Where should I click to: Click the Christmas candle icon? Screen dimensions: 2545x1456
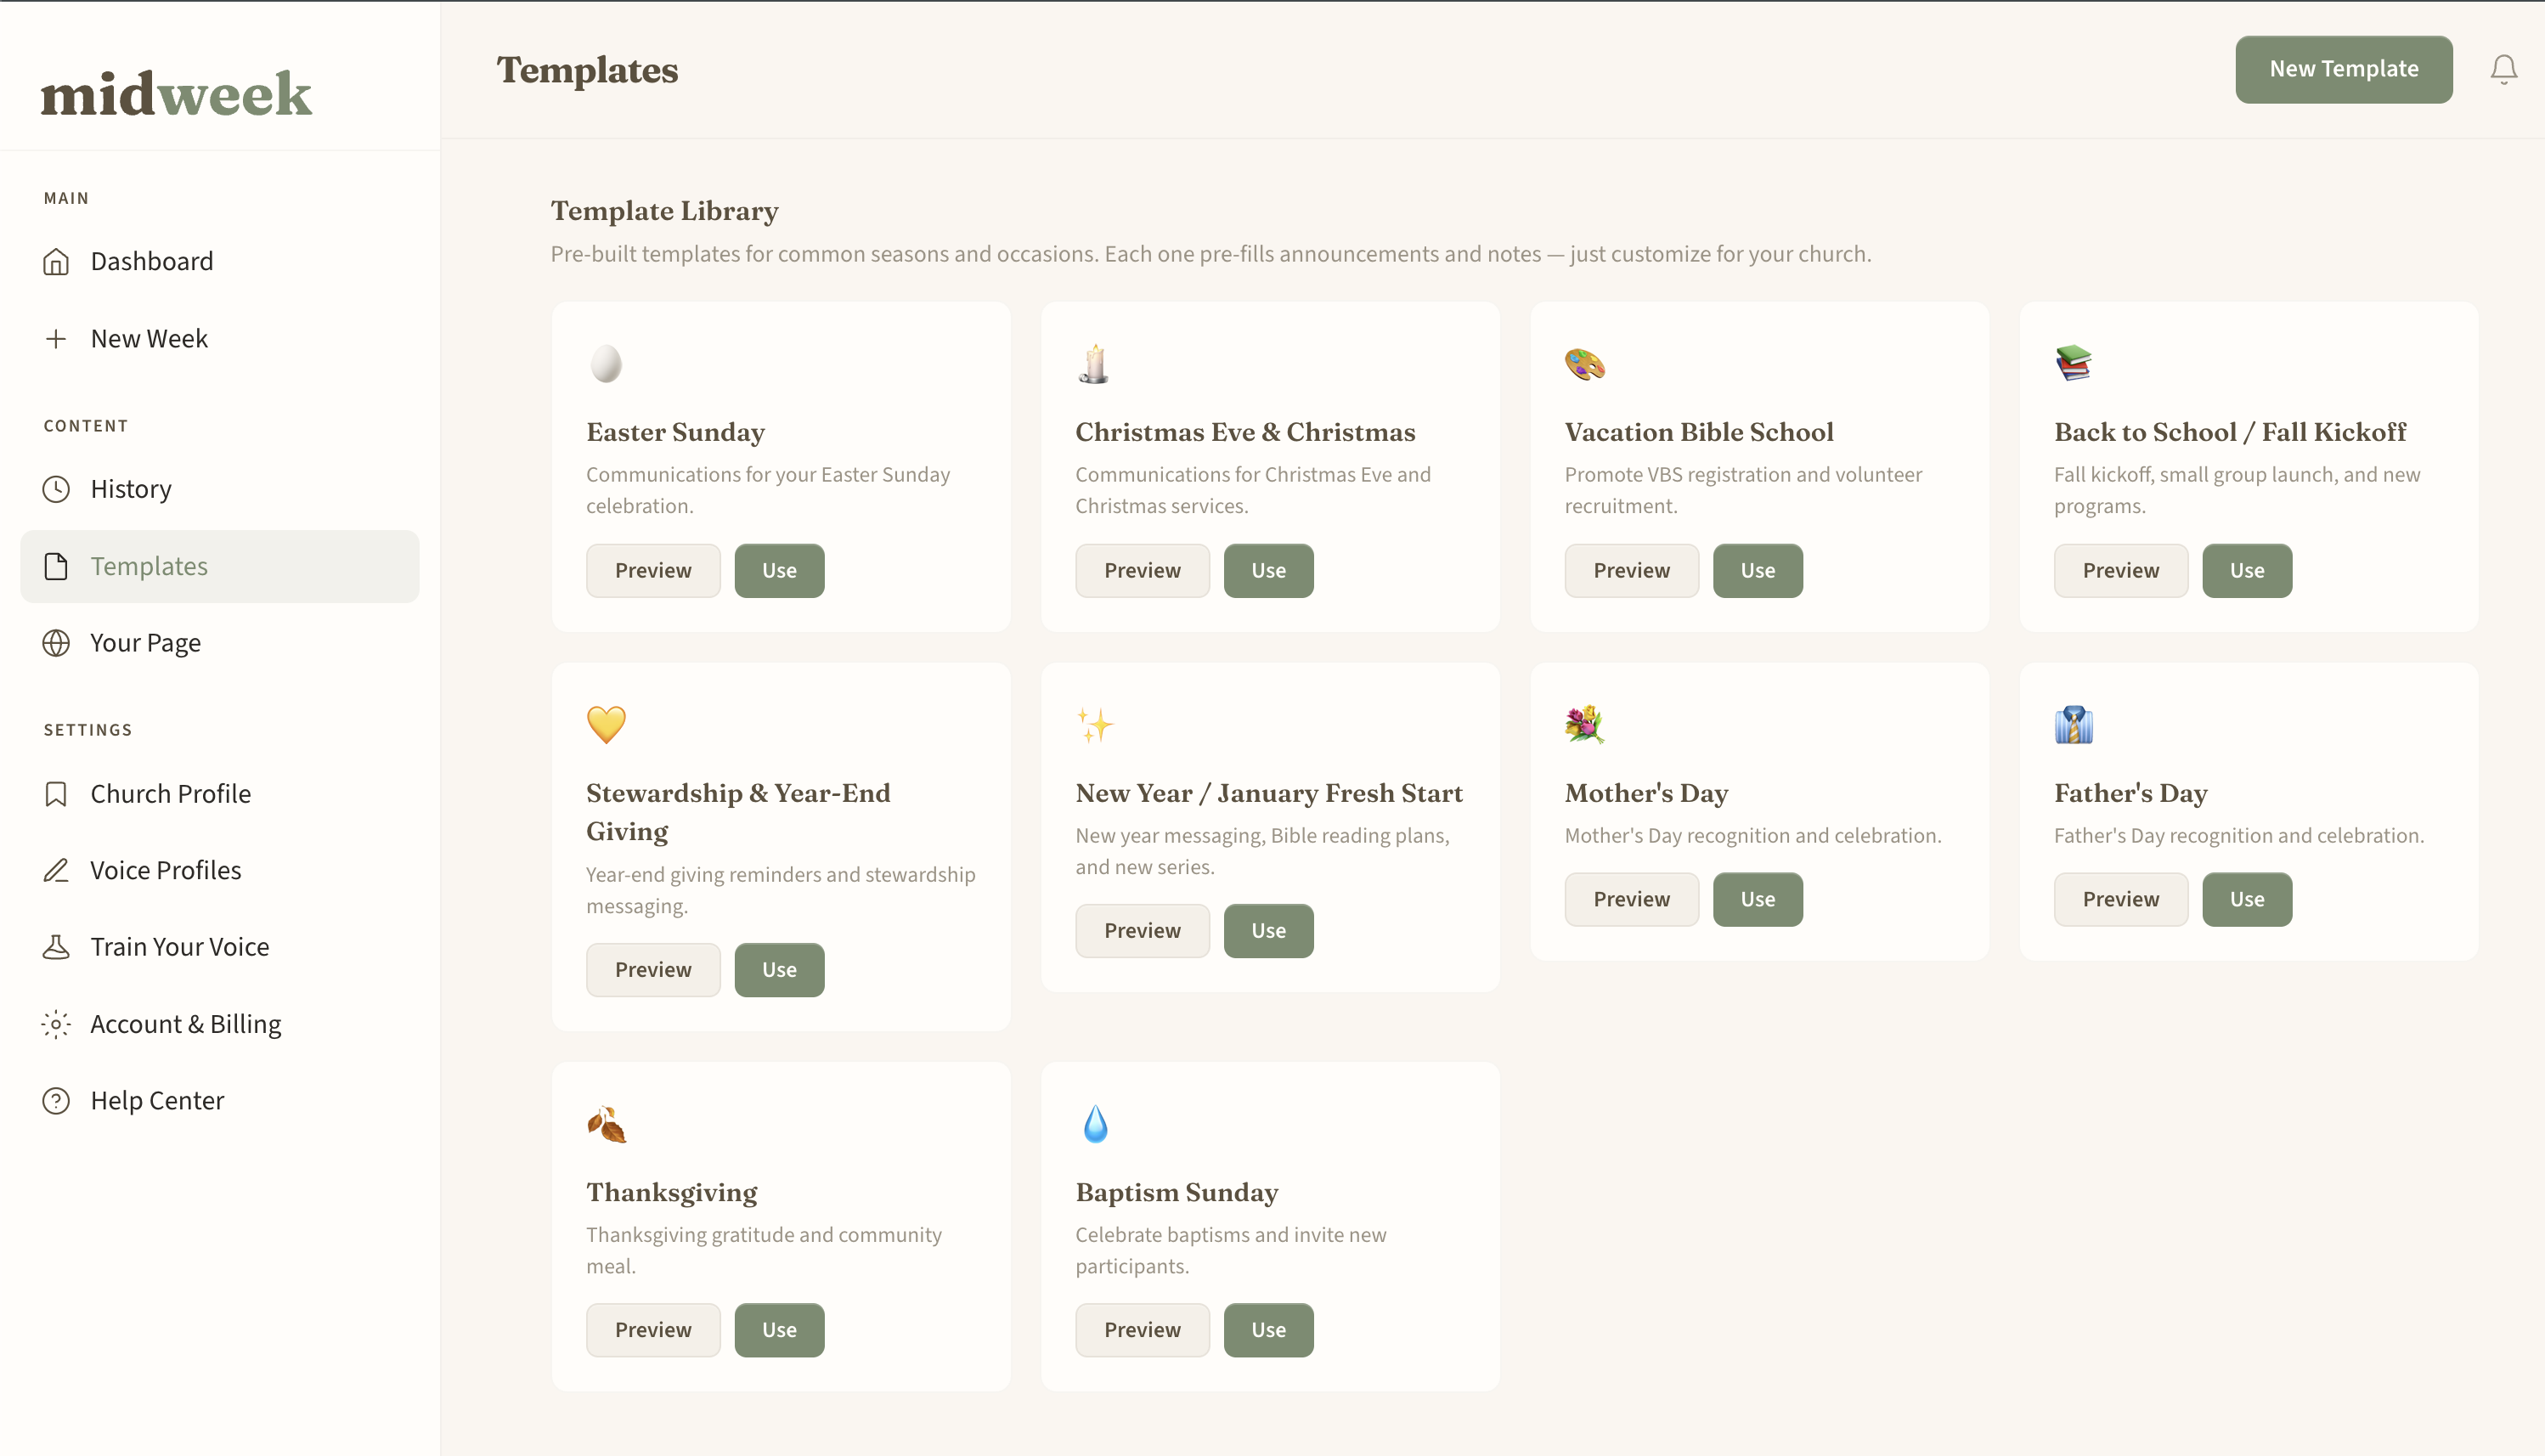[1095, 363]
